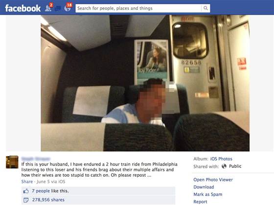Viewport: 274px width, 205px height.
Task: Click the Facebook logo
Action: coord(23,8)
